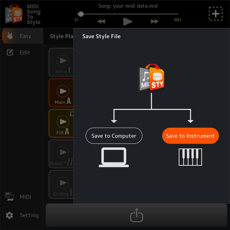Click the MIDI Song To Style logo
This screenshot has height=230, width=230.
coord(23,14)
